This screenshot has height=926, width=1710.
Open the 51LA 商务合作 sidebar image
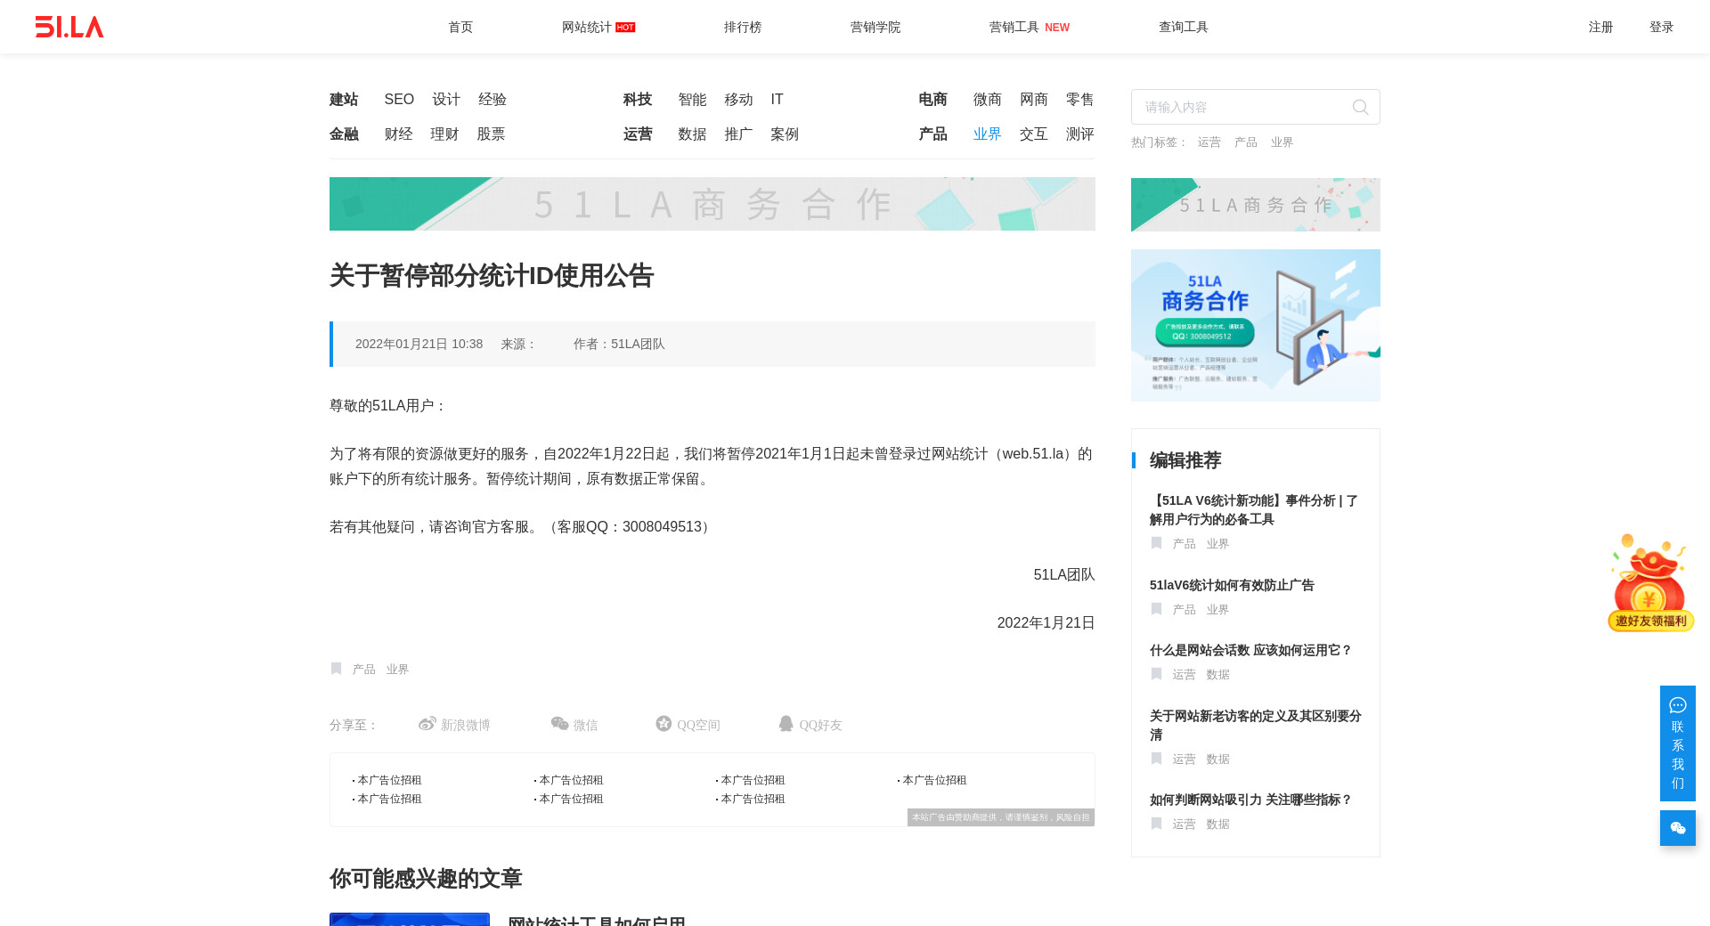1255,325
